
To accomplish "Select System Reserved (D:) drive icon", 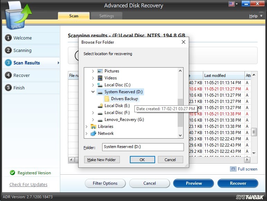I will tap(100, 92).
